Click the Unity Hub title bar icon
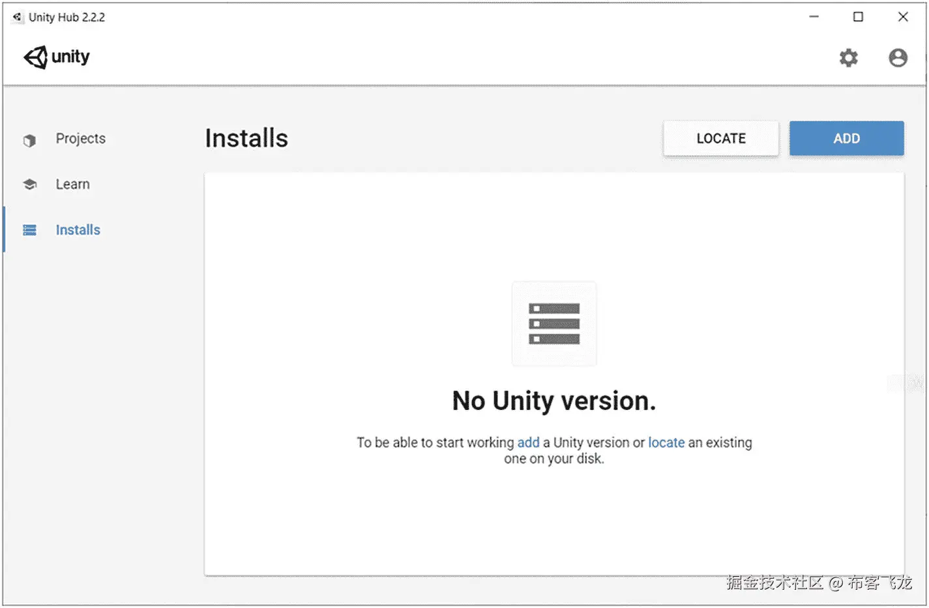This screenshot has height=608, width=929. (17, 17)
